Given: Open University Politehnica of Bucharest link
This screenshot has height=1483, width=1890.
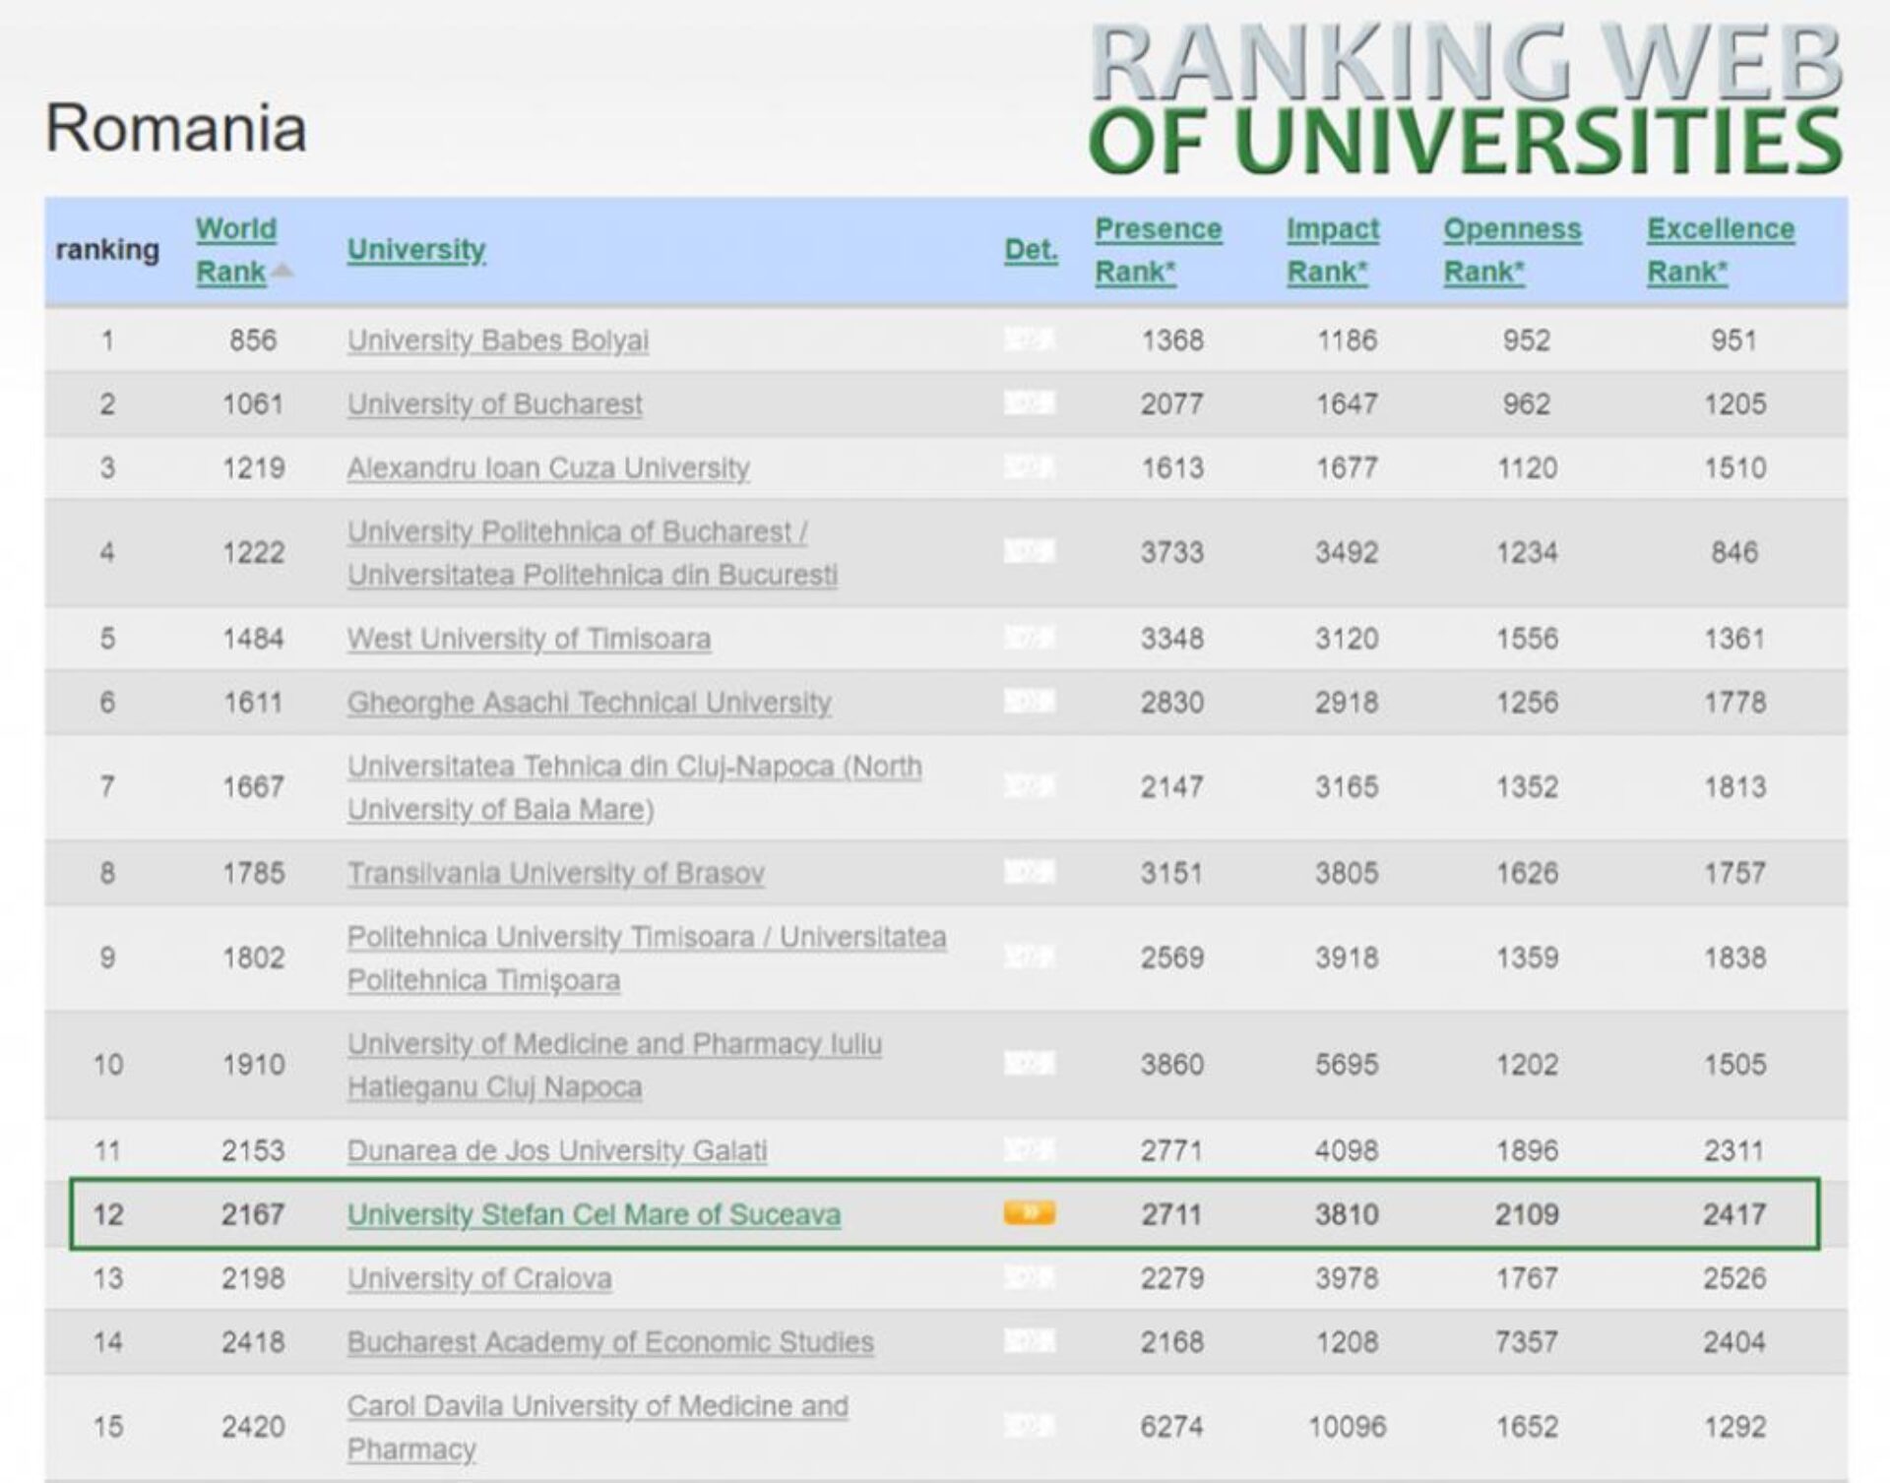Looking at the screenshot, I should pyautogui.click(x=592, y=553).
